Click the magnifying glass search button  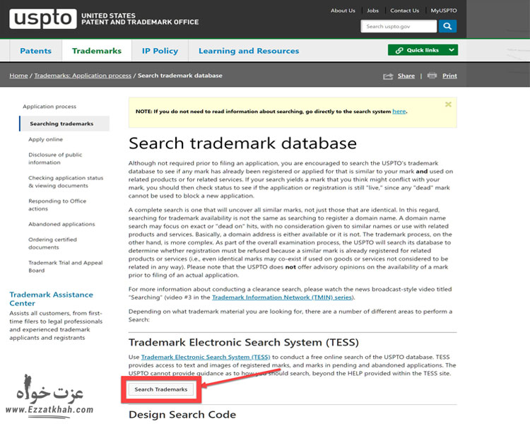click(x=447, y=26)
